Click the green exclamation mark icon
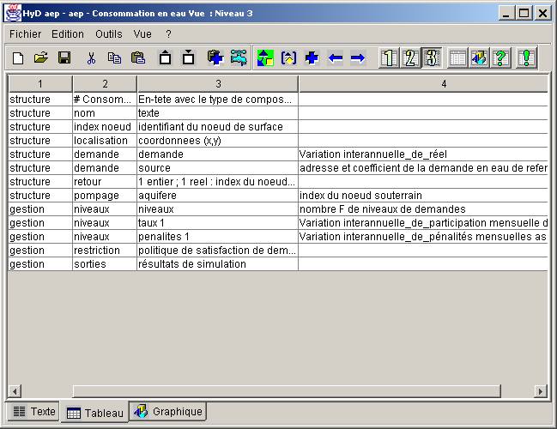The image size is (557, 429). [526, 57]
